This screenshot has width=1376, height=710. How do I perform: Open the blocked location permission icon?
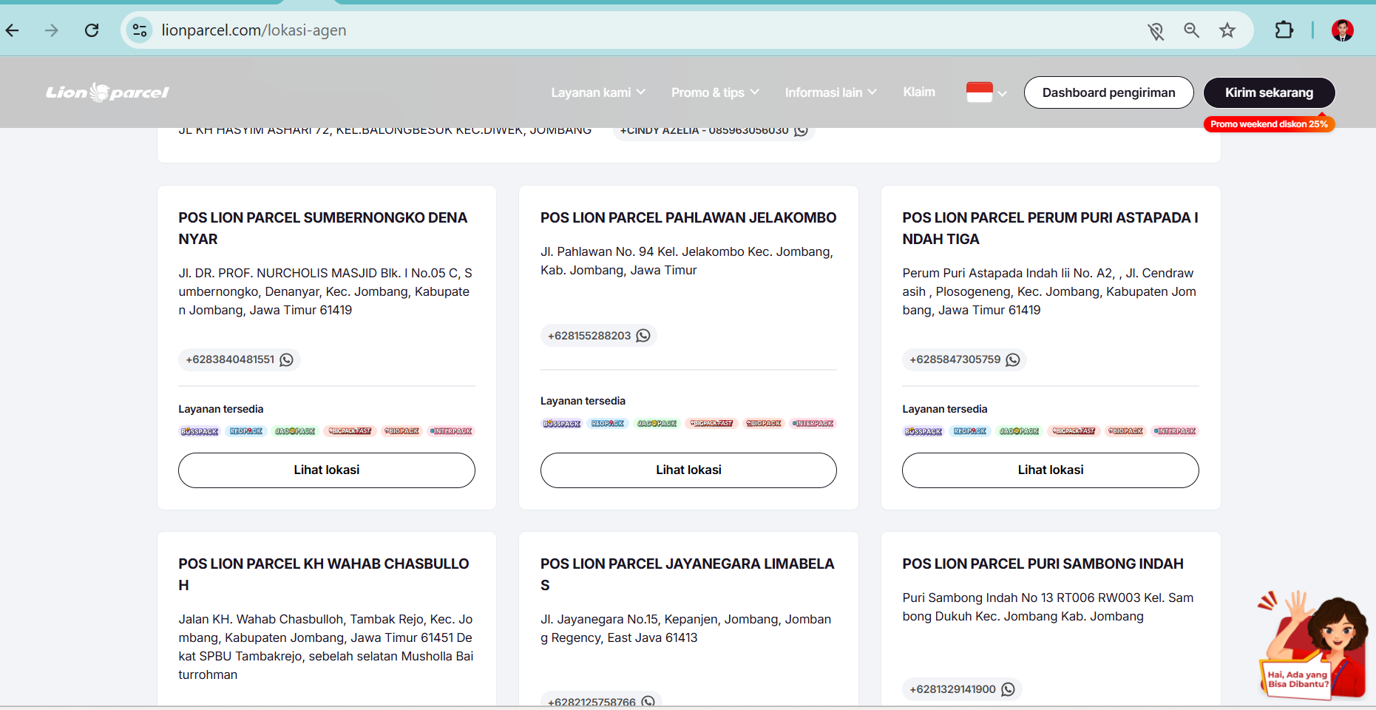point(1156,30)
